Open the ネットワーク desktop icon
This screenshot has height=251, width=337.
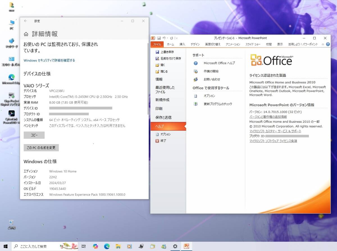pyautogui.click(x=12, y=43)
